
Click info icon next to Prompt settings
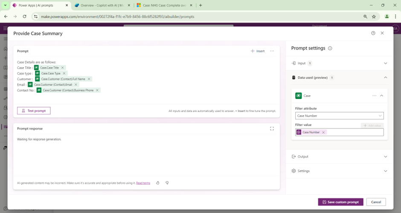pyautogui.click(x=330, y=48)
